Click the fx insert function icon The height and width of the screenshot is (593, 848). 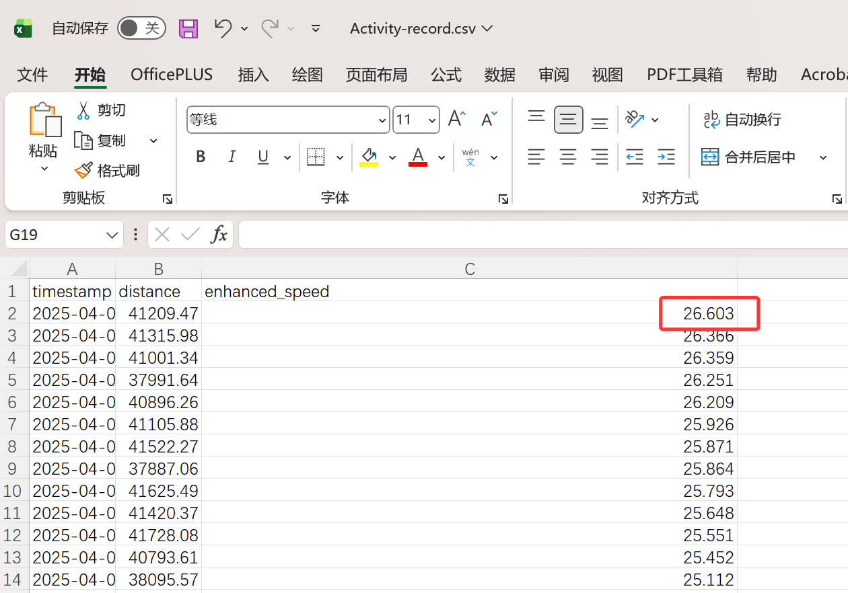click(219, 235)
